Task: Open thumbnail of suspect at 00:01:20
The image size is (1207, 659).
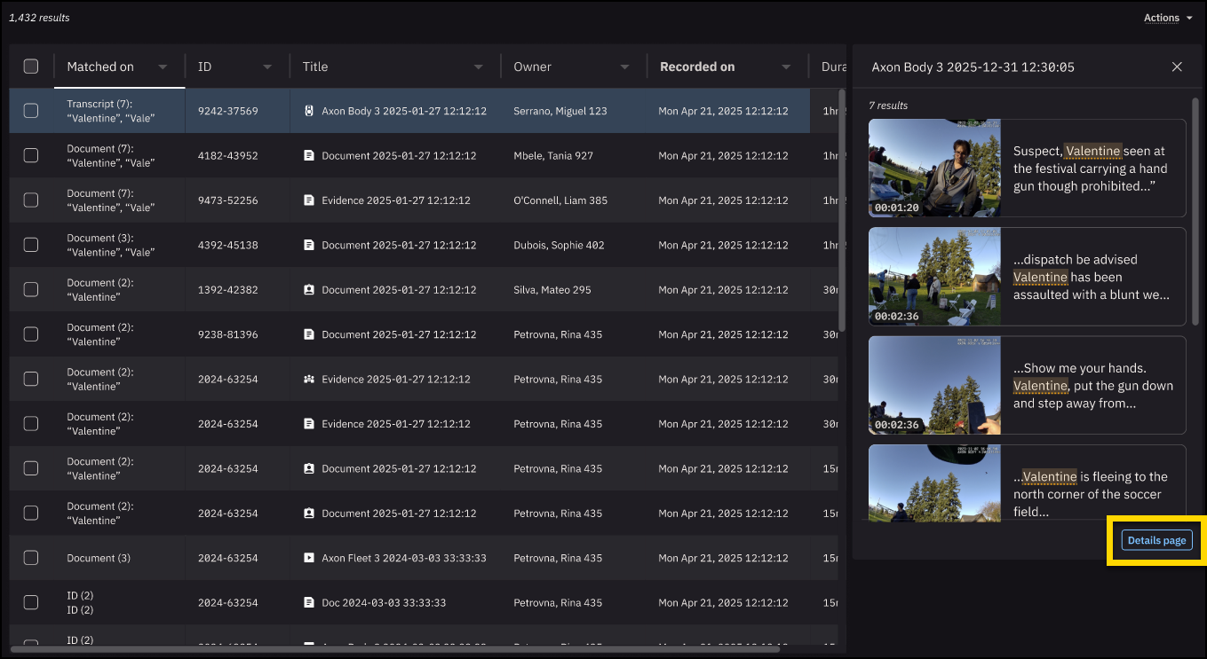Action: [934, 169]
